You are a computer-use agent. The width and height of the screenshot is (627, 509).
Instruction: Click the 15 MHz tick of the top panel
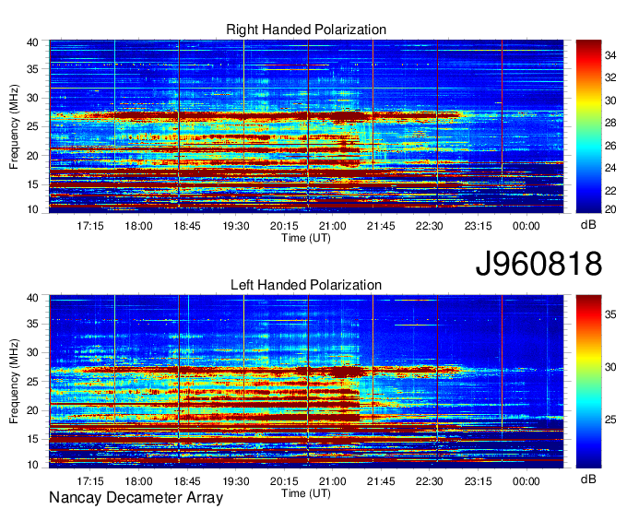32,184
